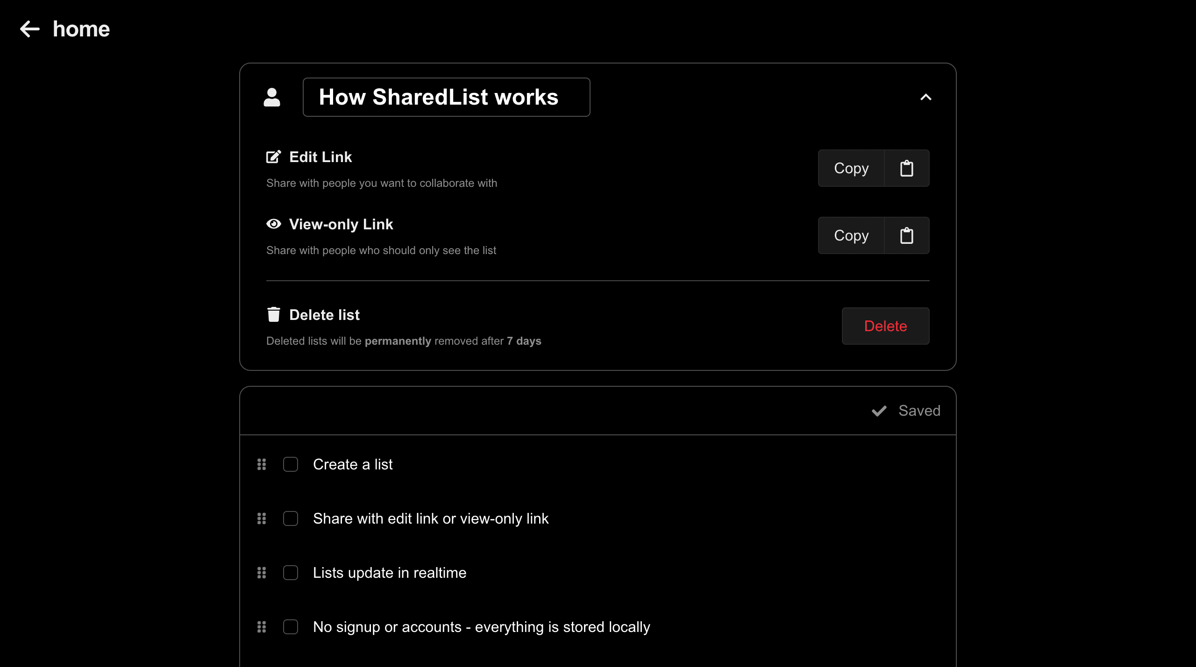Click the clipboard icon for the View-only Link
1196x667 pixels.
point(906,235)
